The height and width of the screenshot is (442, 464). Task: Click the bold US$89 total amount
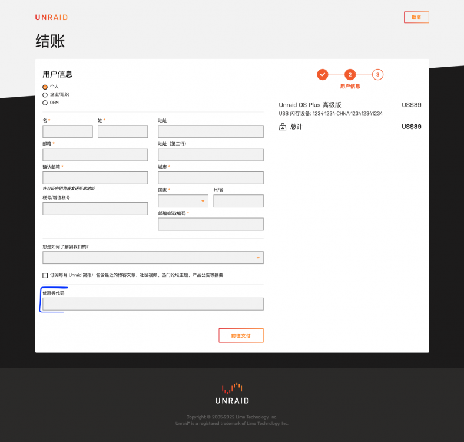412,127
